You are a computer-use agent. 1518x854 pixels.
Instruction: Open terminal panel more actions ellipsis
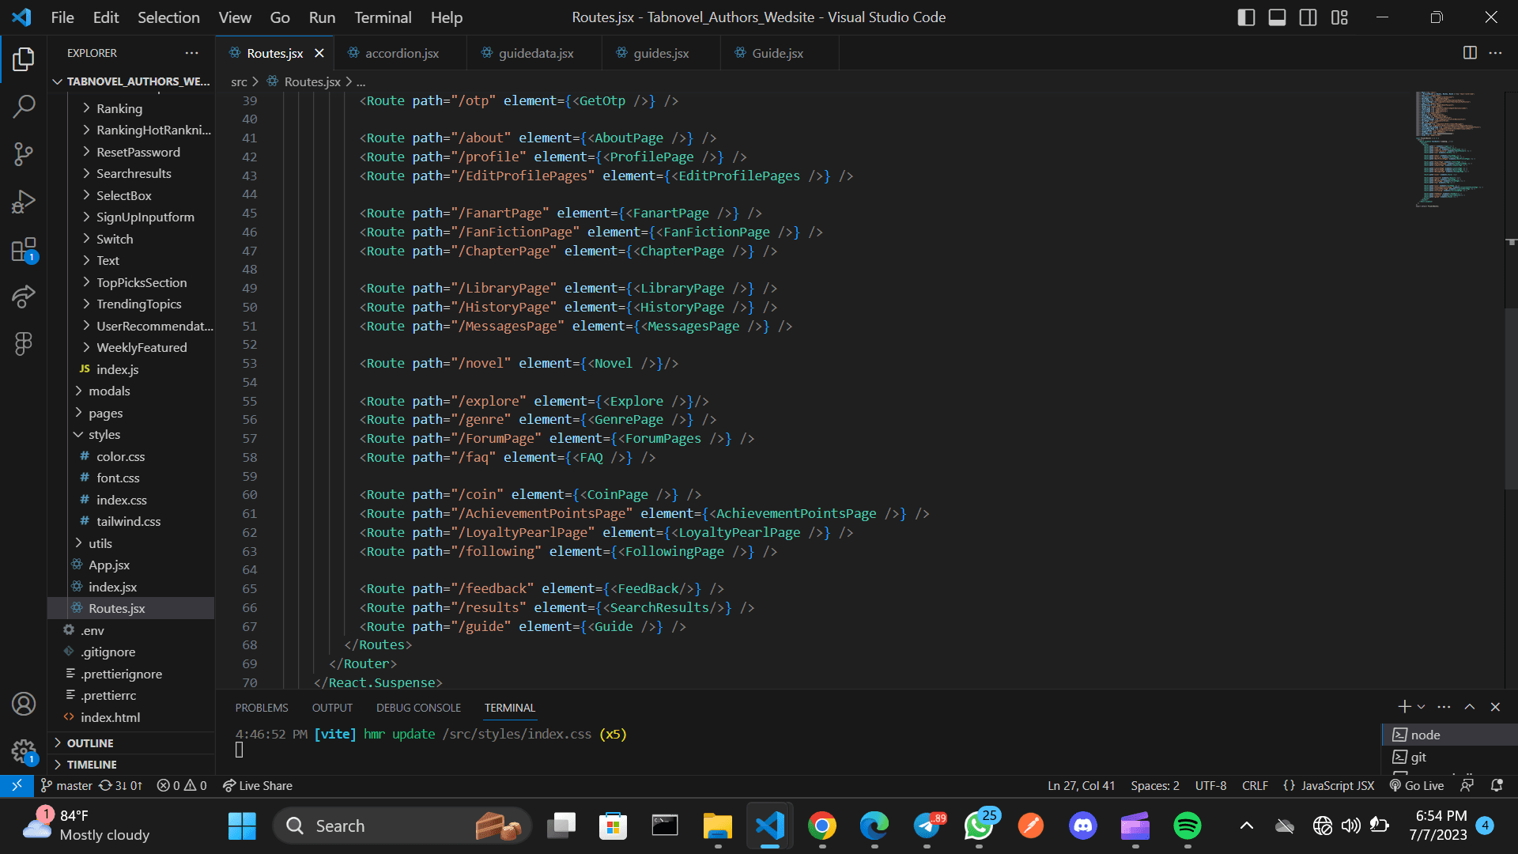point(1444,707)
